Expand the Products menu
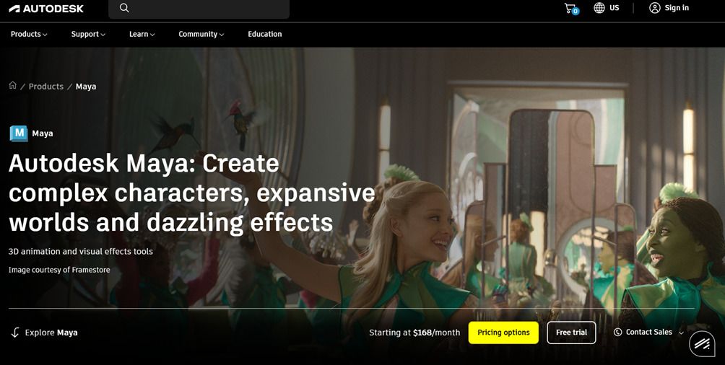 29,34
